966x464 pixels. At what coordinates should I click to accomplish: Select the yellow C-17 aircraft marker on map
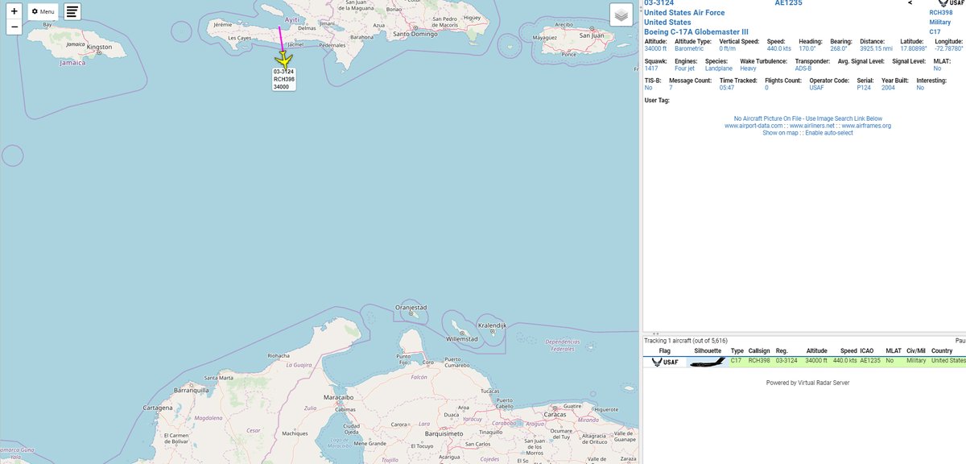(284, 60)
